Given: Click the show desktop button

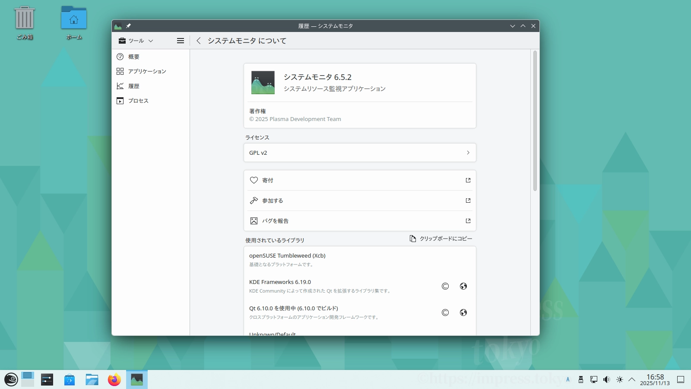Looking at the screenshot, I should [x=681, y=379].
